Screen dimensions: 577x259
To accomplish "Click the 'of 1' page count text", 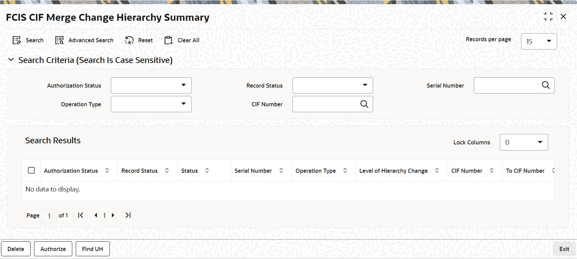I will coord(63,215).
